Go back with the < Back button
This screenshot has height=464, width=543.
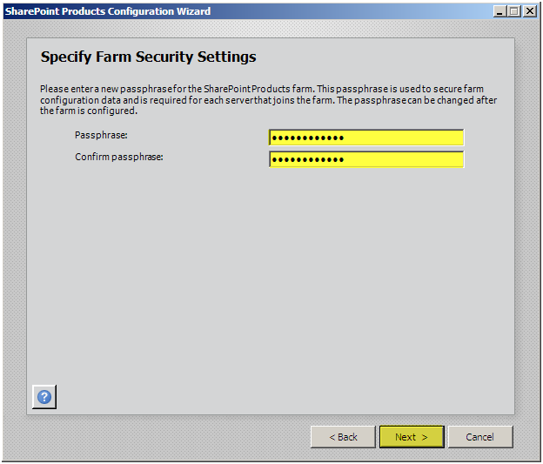[343, 437]
